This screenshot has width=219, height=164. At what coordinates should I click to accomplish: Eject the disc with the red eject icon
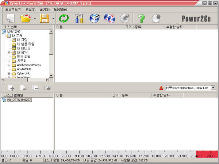tap(161, 88)
